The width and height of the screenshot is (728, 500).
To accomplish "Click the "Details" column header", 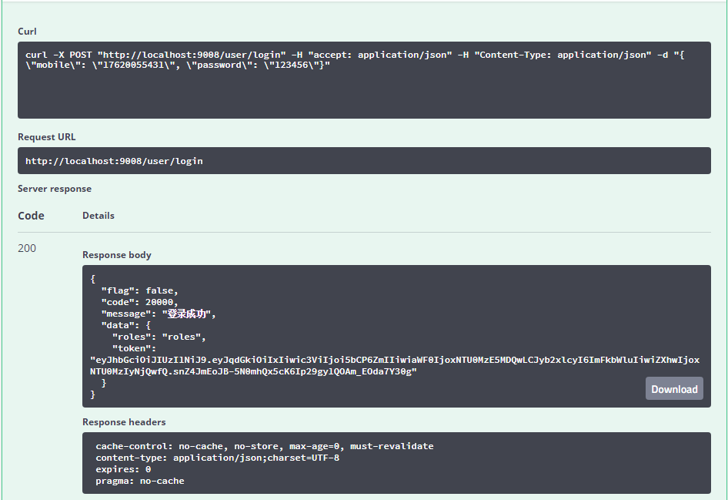I will pyautogui.click(x=99, y=216).
